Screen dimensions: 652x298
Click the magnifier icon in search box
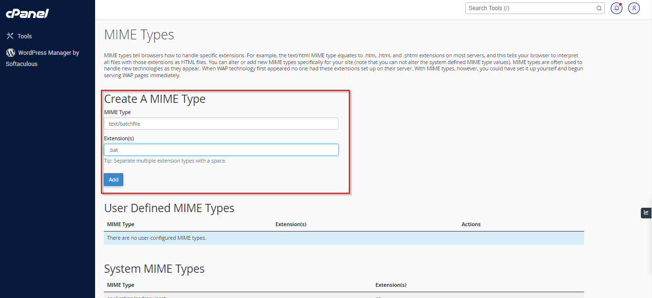[599, 8]
